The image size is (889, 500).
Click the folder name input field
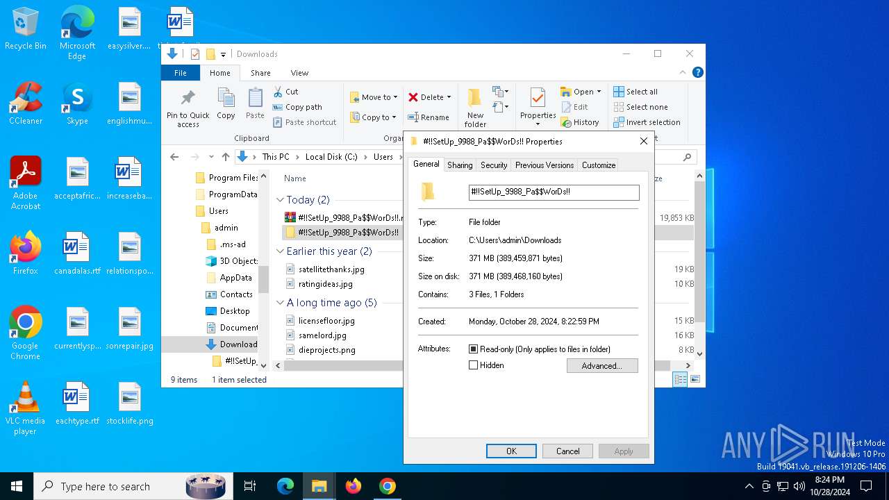pyautogui.click(x=554, y=192)
